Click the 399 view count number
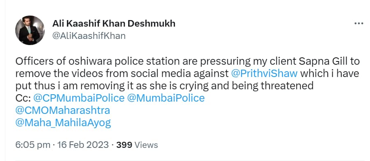370x161 pixels. [124, 145]
